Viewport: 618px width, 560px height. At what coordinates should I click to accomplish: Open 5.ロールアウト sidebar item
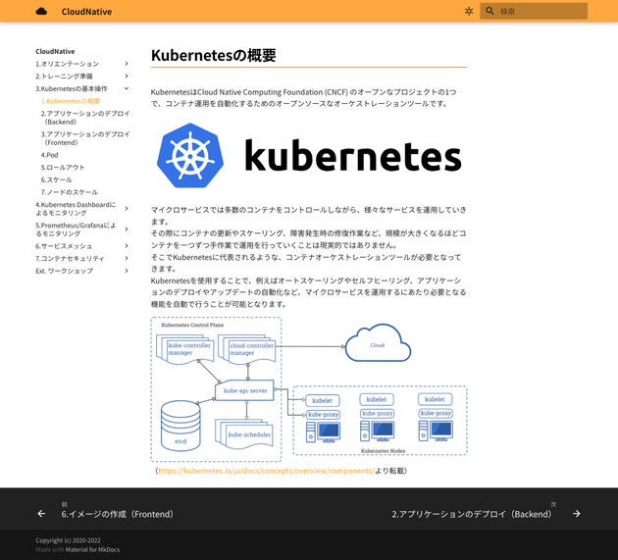(x=63, y=168)
